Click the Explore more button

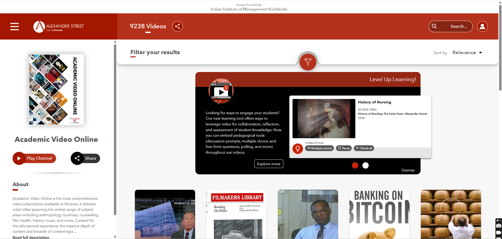(268, 164)
